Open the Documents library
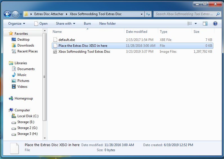Image resolution: width=224 pixels, height=159 pixels. (26, 69)
